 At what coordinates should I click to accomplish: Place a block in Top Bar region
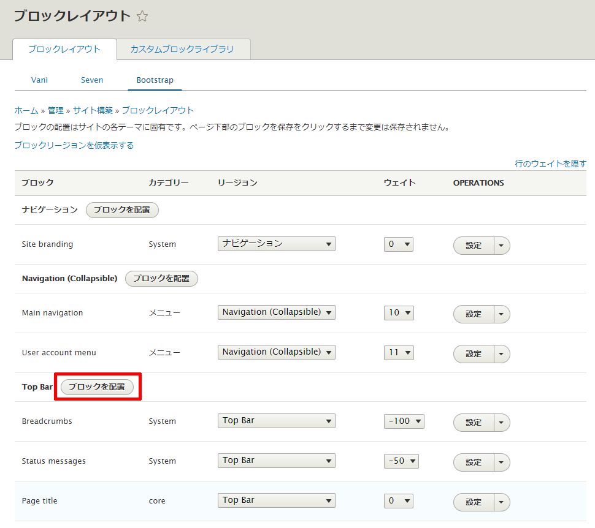97,387
